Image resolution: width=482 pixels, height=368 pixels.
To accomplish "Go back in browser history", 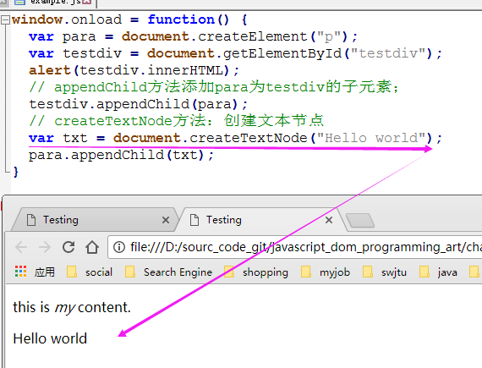I will pyautogui.click(x=21, y=247).
